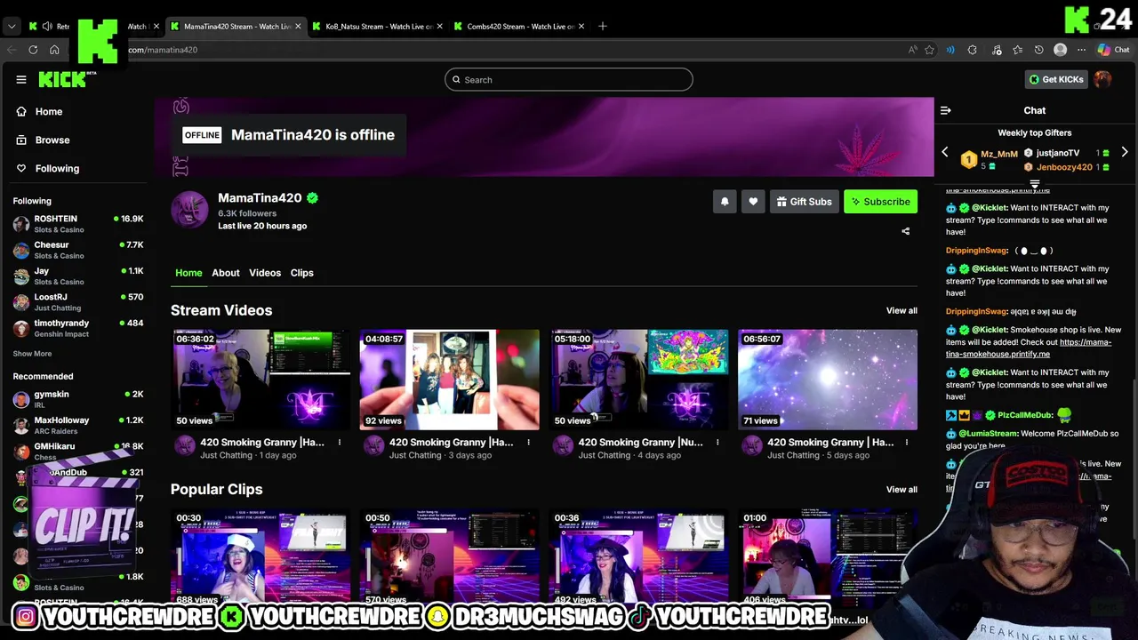The height and width of the screenshot is (640, 1138).
Task: Open options menu for 4 days ago video
Action: click(x=717, y=443)
